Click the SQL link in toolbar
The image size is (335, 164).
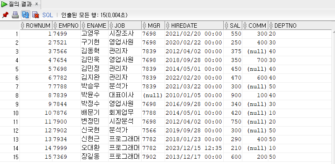tap(47, 15)
